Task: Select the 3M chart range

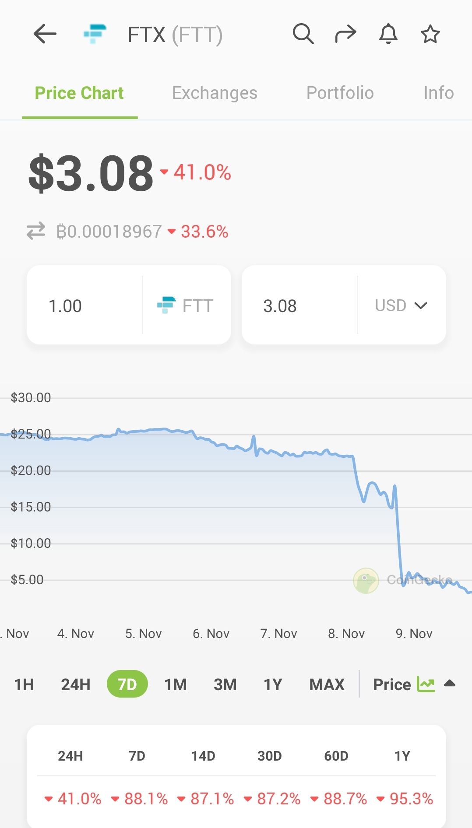Action: 225,684
